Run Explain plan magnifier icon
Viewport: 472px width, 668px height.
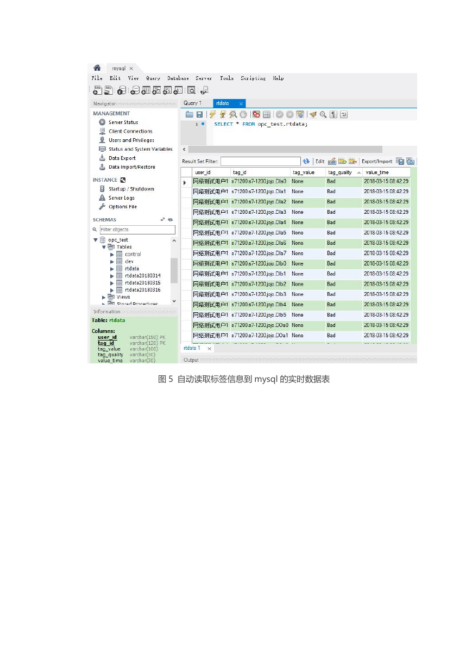click(232, 114)
